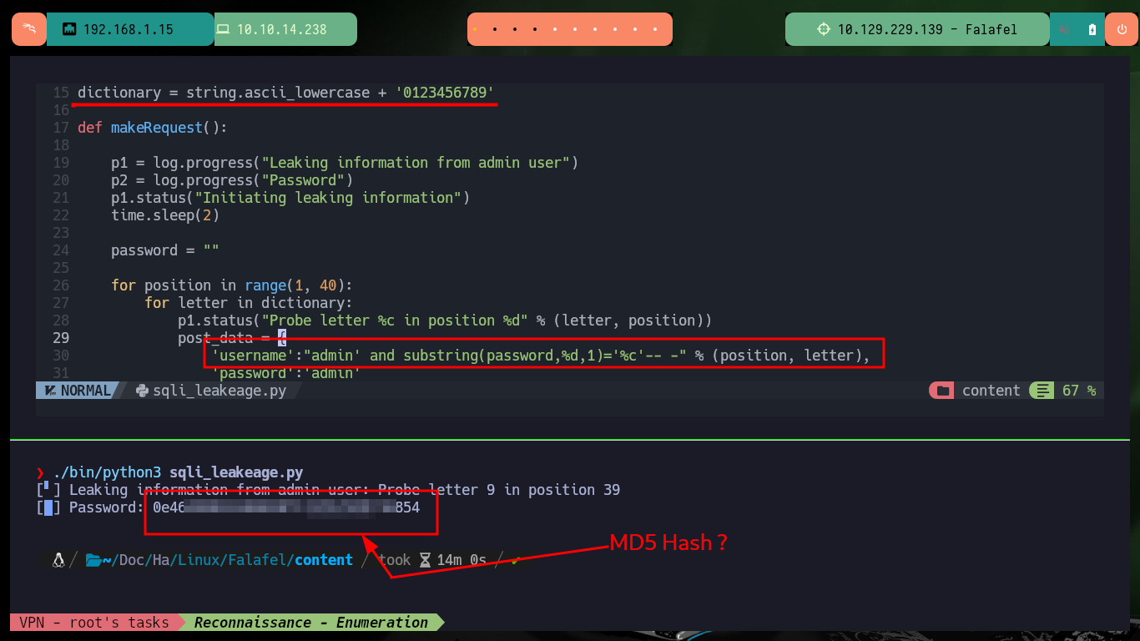Click p1 log.progress 'Leaking information' line

pyautogui.click(x=345, y=163)
